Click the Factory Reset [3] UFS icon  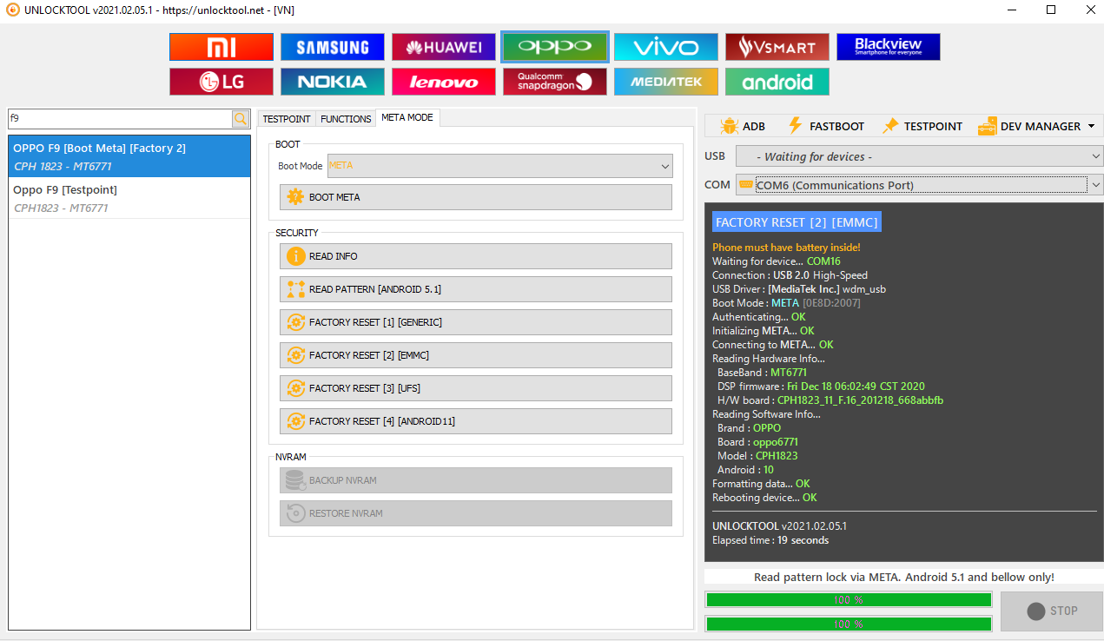[295, 388]
